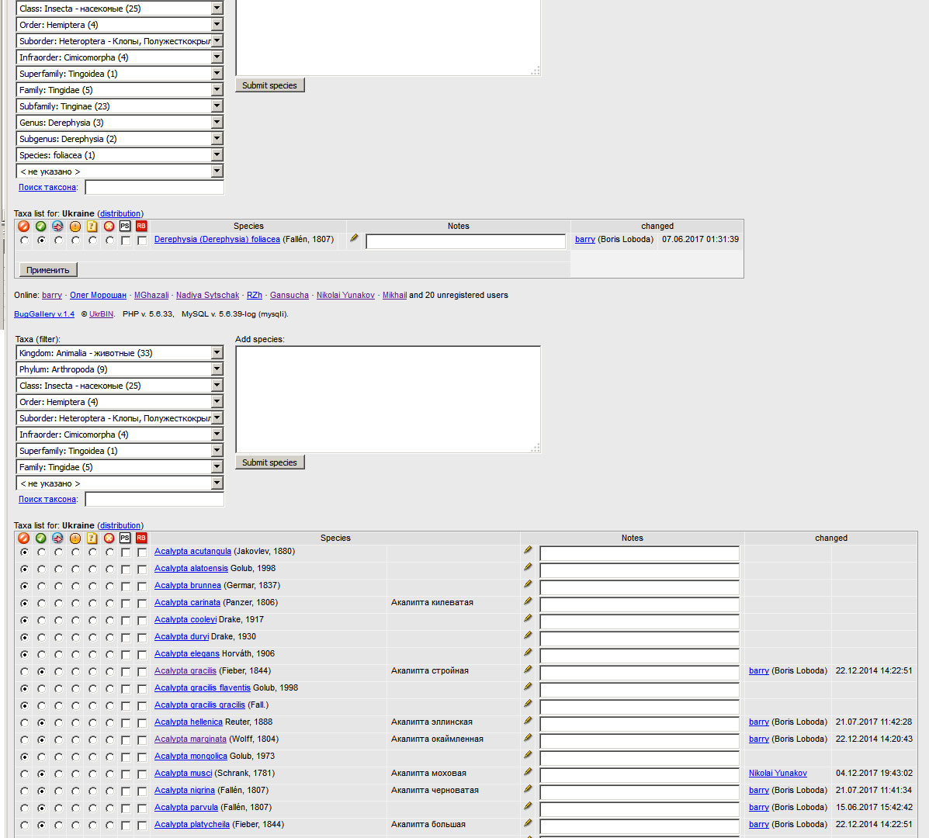Select green-check radio for Acalypta brunnea

pyautogui.click(x=41, y=587)
